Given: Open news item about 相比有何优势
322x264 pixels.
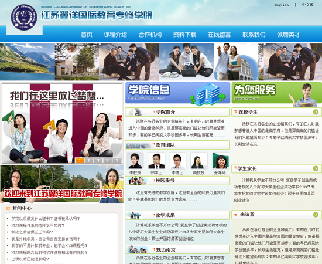Looking at the screenshot, I should [49, 252].
